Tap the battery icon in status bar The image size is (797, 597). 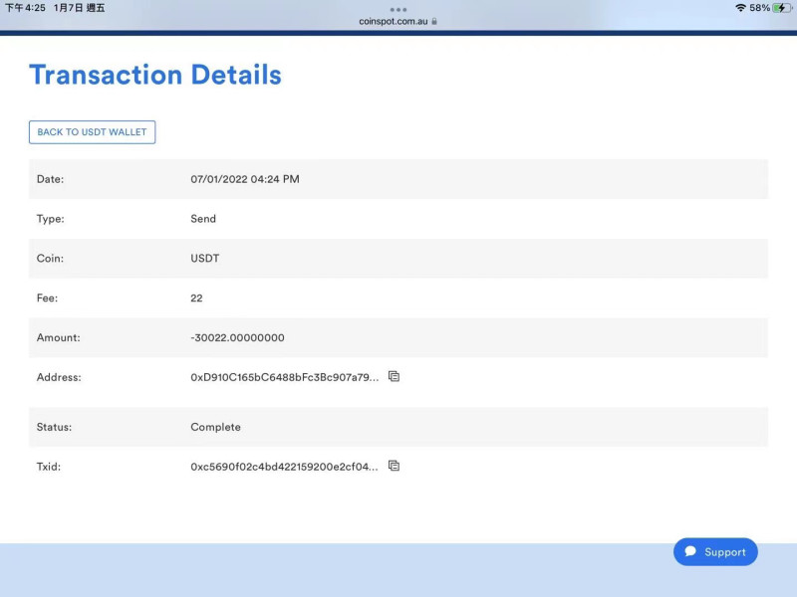pyautogui.click(x=781, y=8)
